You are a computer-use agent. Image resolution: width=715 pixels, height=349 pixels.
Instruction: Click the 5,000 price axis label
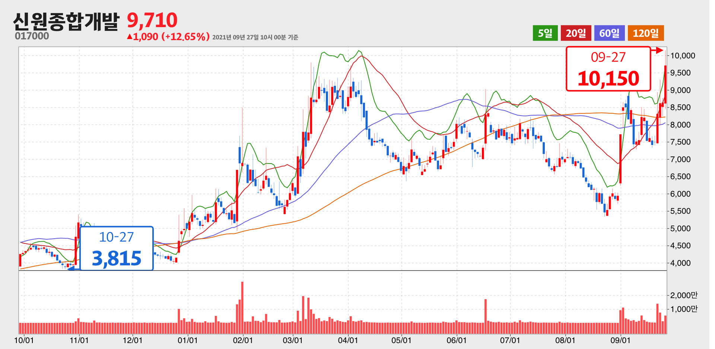click(680, 229)
